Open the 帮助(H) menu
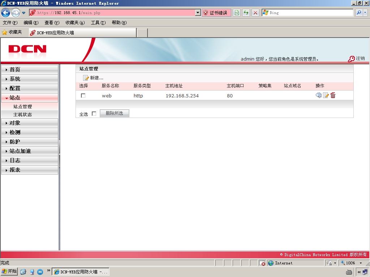This screenshot has height=277, width=370. (x=119, y=23)
